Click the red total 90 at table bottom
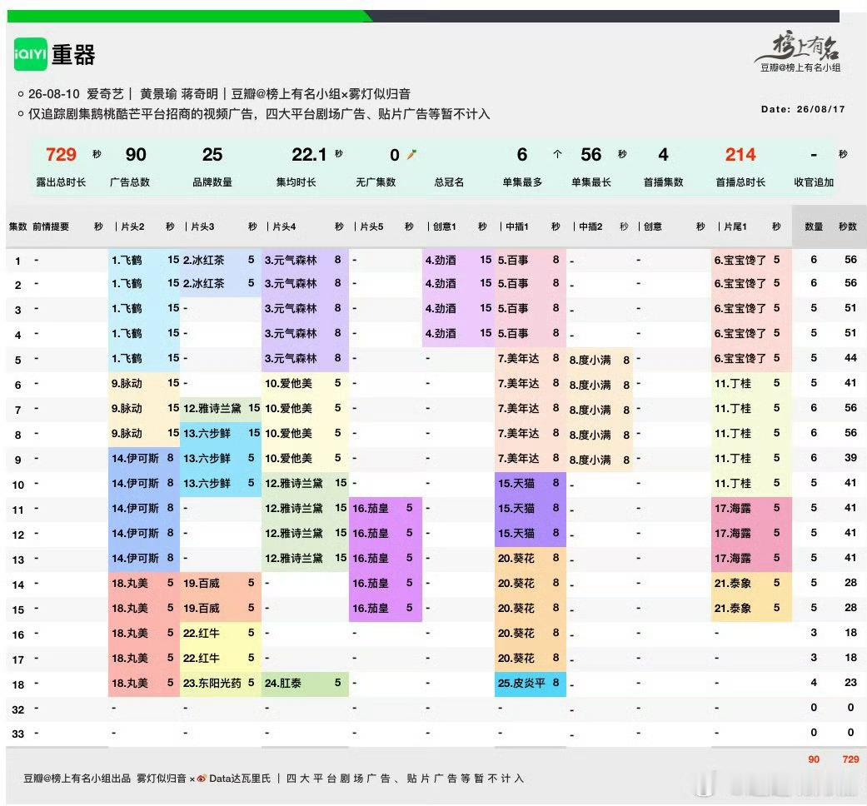The width and height of the screenshot is (867, 806). pos(814,759)
